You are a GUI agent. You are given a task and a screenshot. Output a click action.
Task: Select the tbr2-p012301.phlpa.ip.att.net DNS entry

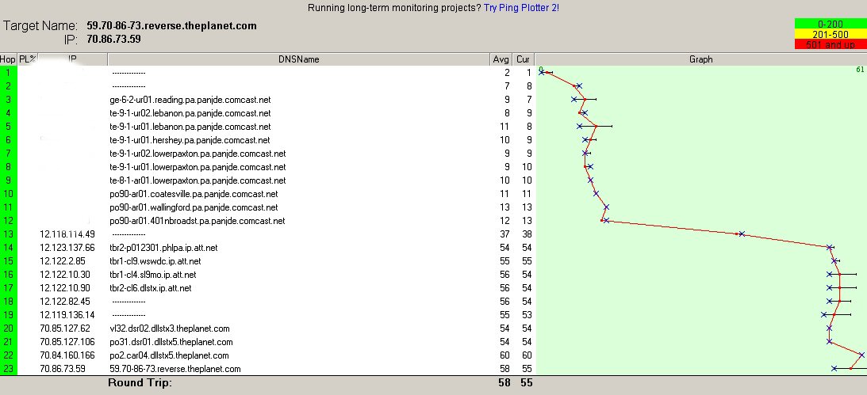(x=163, y=248)
